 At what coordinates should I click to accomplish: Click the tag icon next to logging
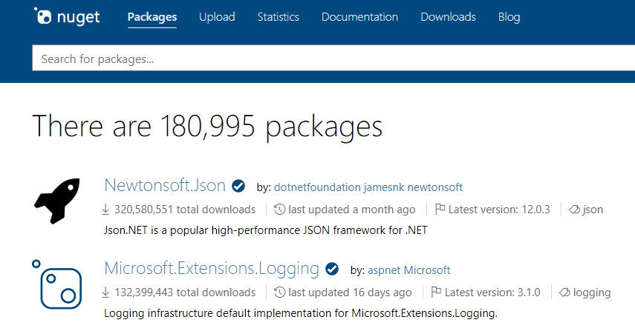pos(564,292)
